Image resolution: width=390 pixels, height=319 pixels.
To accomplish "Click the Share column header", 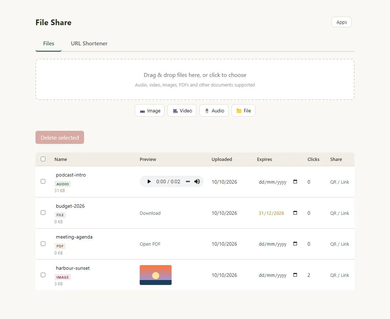I will pyautogui.click(x=336, y=159).
